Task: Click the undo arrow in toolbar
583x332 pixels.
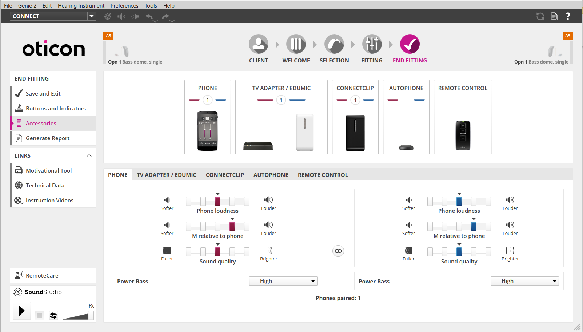Action: (149, 16)
